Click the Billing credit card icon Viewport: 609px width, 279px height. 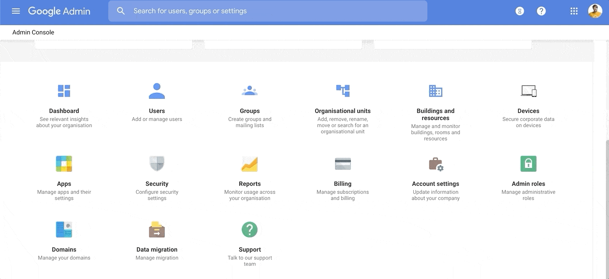pos(343,164)
